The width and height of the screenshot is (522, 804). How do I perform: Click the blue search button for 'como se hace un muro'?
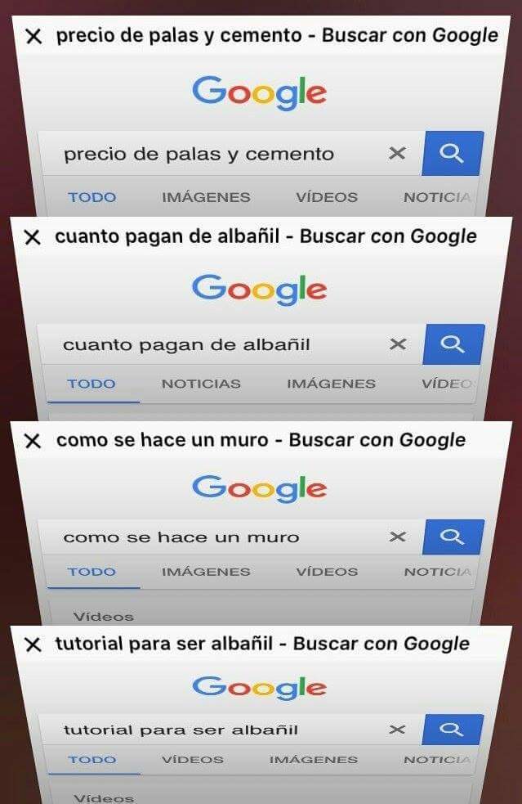[x=453, y=537]
